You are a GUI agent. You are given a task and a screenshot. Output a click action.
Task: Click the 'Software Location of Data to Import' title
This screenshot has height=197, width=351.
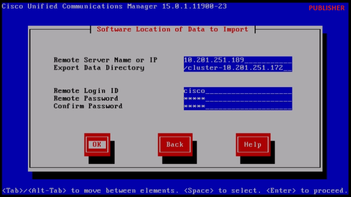coord(173,29)
